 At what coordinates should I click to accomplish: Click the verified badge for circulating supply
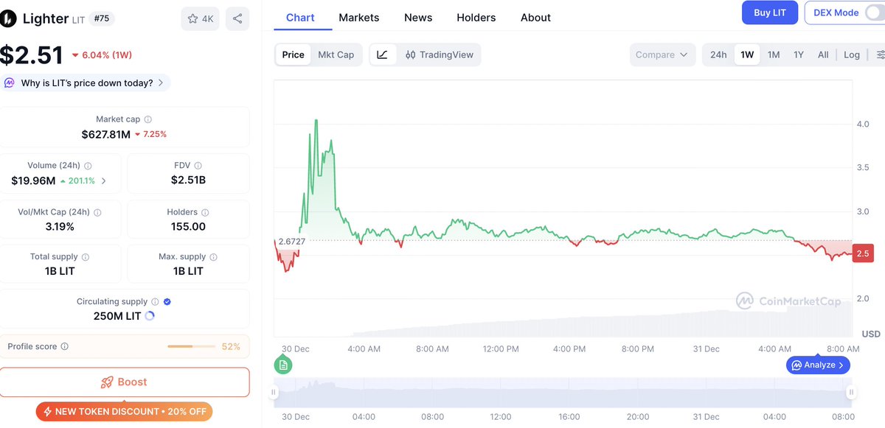pyautogui.click(x=167, y=302)
